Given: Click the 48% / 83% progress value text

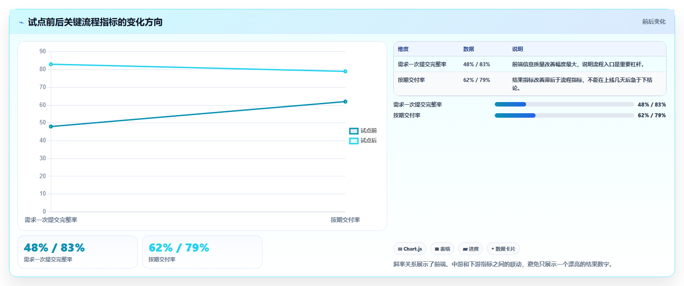Looking at the screenshot, I should tap(652, 105).
